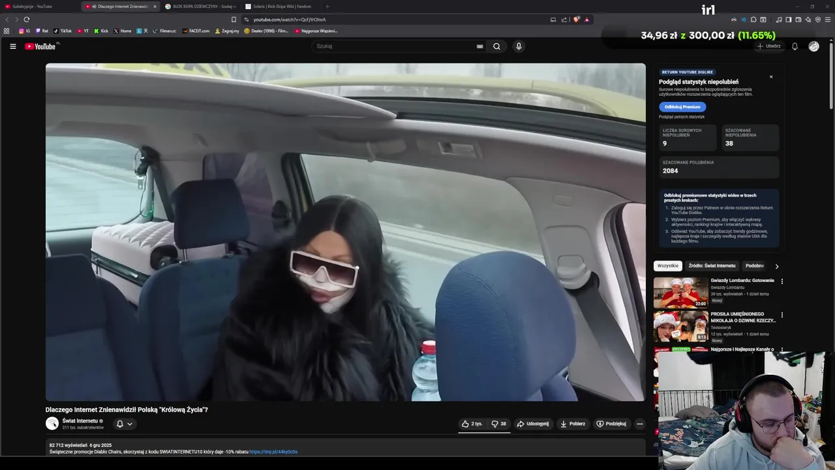Image resolution: width=835 pixels, height=470 pixels.
Task: Open Najgorsze Więzieni... bookmark
Action: click(316, 31)
